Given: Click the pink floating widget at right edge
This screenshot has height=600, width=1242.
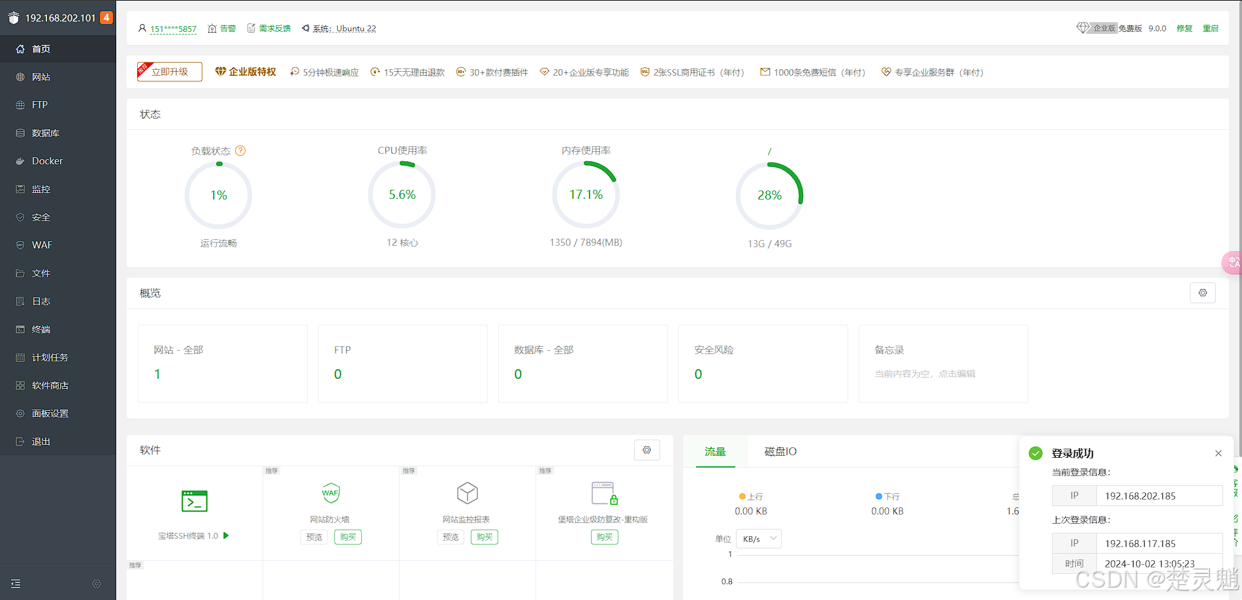Looking at the screenshot, I should pos(1232,262).
